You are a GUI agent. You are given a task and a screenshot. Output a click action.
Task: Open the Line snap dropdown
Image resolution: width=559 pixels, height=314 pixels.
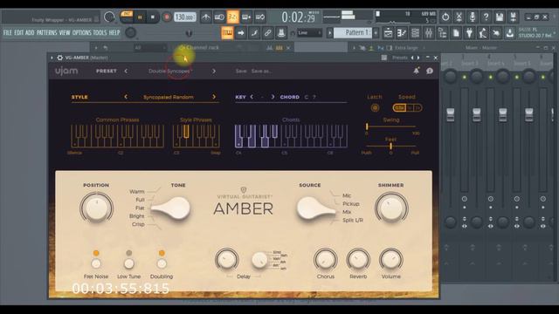(309, 33)
